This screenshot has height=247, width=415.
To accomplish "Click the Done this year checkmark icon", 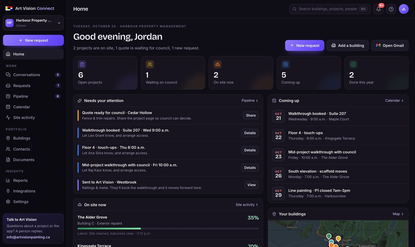I will (x=353, y=64).
